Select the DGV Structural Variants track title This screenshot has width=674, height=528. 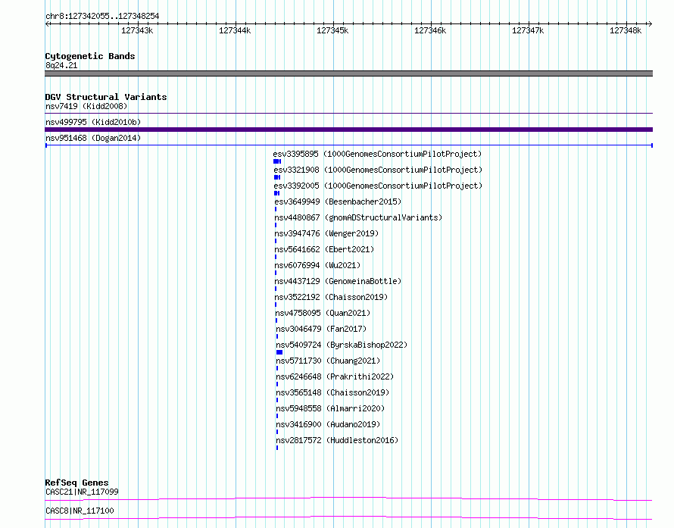(106, 97)
